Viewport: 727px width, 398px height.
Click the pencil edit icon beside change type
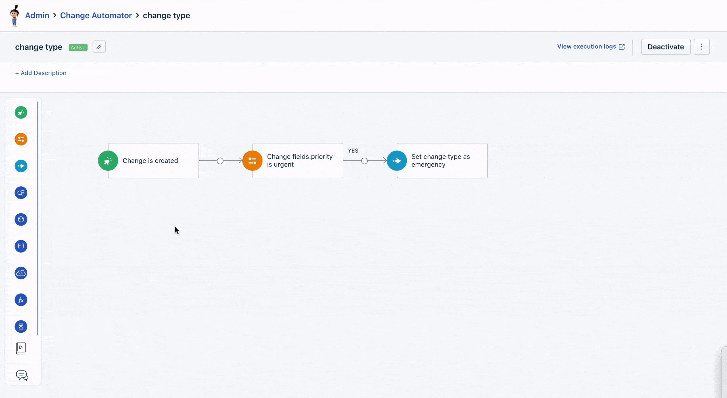coord(99,47)
